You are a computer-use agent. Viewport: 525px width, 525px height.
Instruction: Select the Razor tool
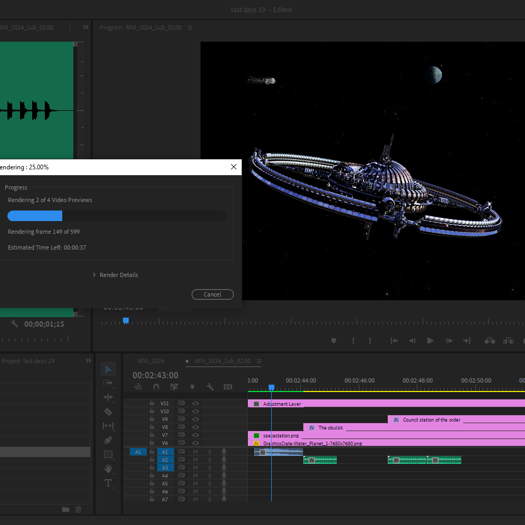pos(108,412)
